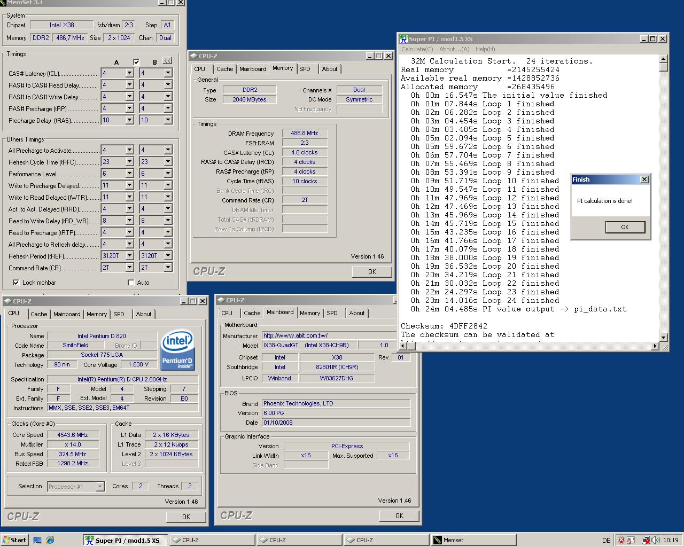Open Internet Explorer from quick launch

coord(50,540)
